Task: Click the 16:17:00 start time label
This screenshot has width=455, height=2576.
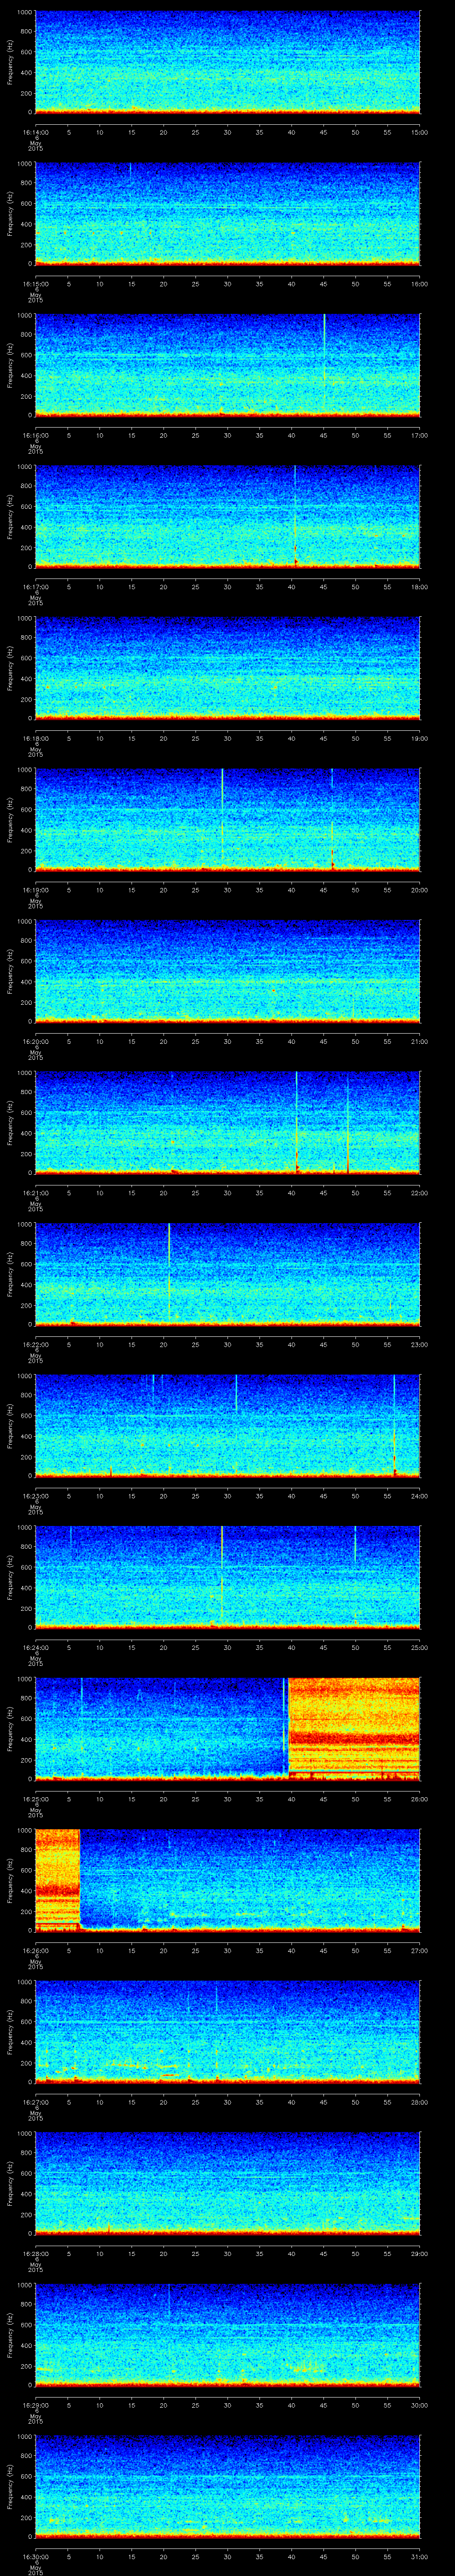Action: (35, 587)
